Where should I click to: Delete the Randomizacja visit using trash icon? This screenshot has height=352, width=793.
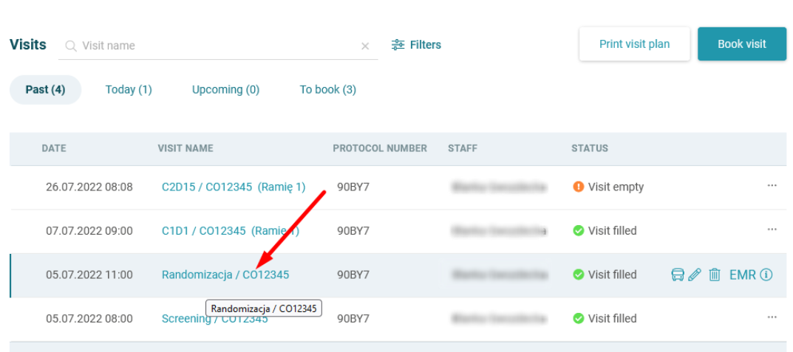715,275
